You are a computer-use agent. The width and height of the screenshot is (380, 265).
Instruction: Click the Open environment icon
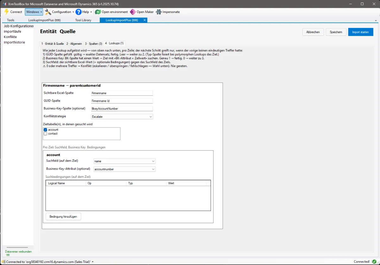(98, 12)
